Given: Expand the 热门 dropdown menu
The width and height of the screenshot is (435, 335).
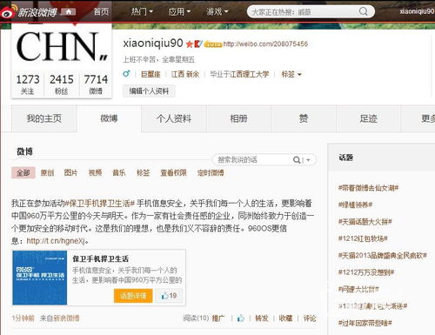Looking at the screenshot, I should tap(142, 11).
